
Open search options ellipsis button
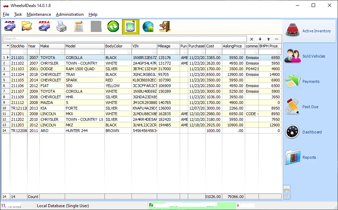[276, 39]
